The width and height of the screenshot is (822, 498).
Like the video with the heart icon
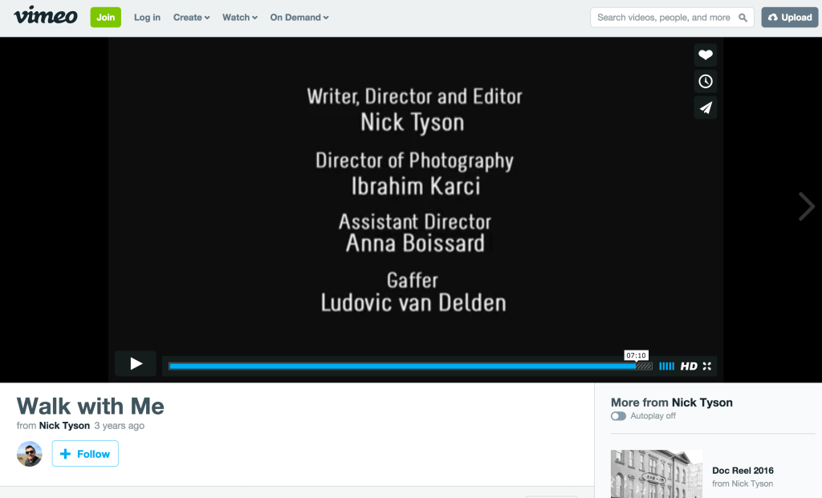[x=705, y=55]
